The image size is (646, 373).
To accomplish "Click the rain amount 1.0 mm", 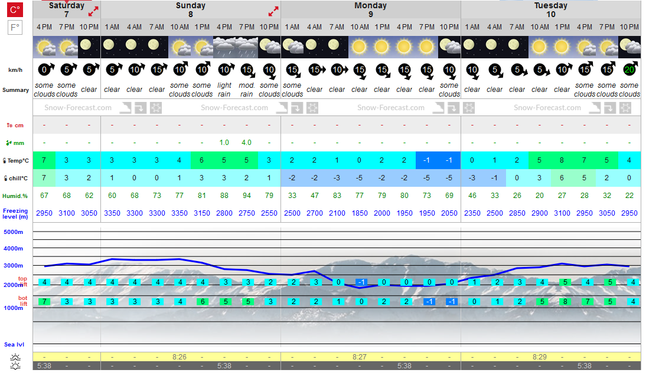I will click(x=224, y=143).
